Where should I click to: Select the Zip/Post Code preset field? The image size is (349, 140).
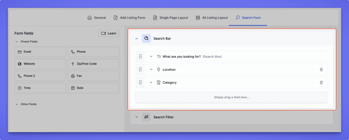coord(93,64)
